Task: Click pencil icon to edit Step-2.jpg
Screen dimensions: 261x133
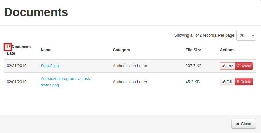Action: [224, 66]
